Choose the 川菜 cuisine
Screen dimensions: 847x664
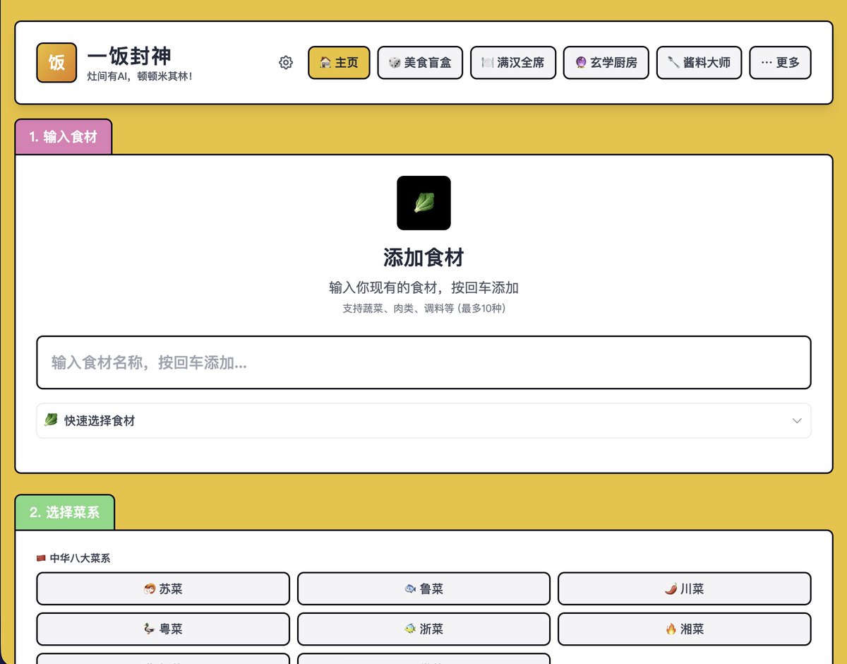684,588
